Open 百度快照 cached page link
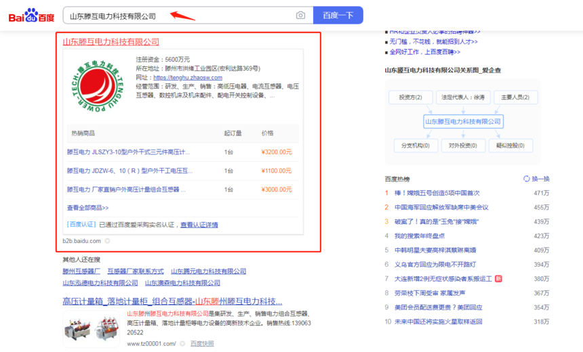 pyautogui.click(x=202, y=344)
